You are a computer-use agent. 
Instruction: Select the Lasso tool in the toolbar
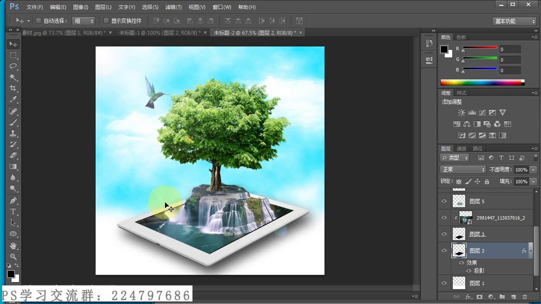point(13,66)
